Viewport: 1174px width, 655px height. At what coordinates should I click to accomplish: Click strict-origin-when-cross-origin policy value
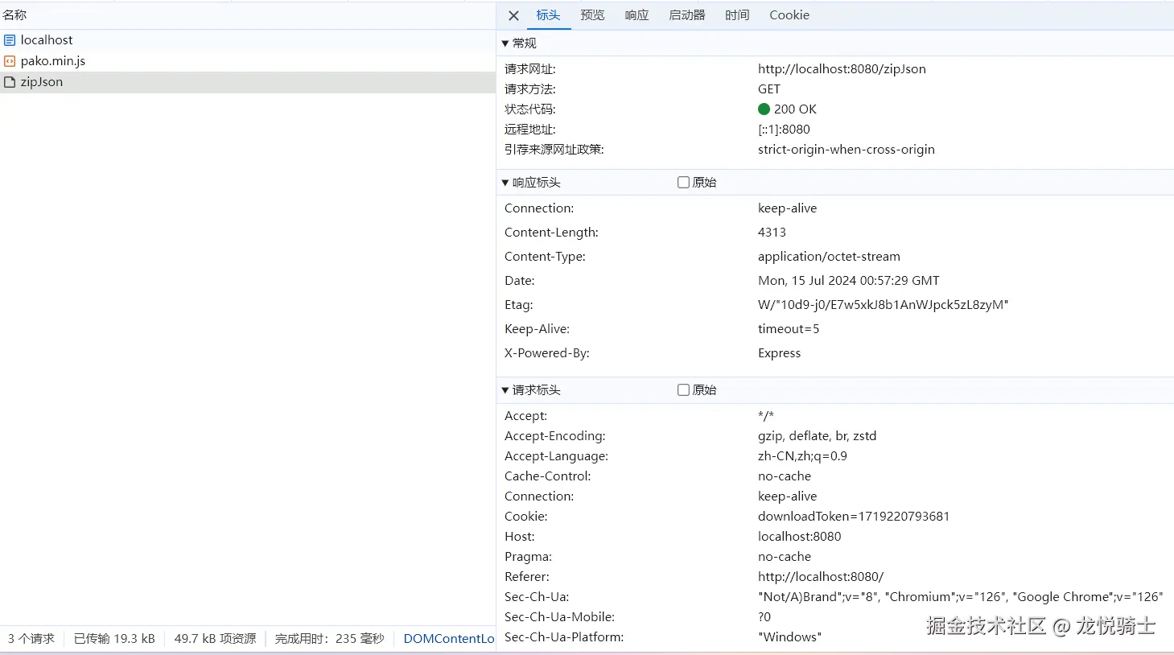pyautogui.click(x=847, y=150)
